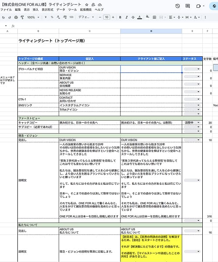Click the redo icon in toolbar
This screenshot has width=218, height=262.
click(10, 17)
